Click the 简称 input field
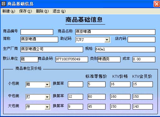Screen dimensions: 160x117 click(39, 40)
